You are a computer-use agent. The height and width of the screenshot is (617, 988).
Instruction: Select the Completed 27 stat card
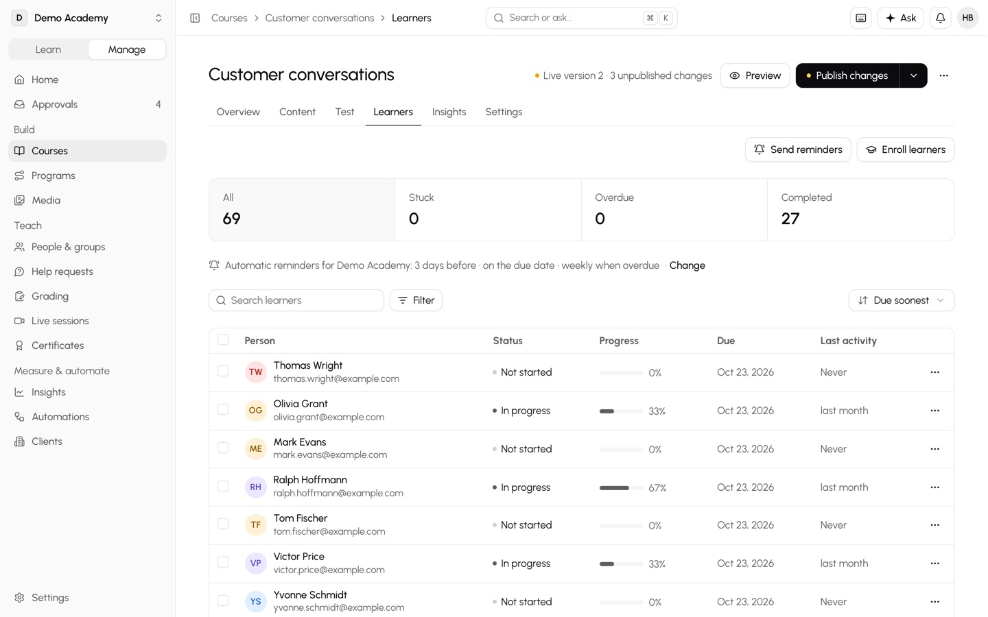pyautogui.click(x=860, y=210)
